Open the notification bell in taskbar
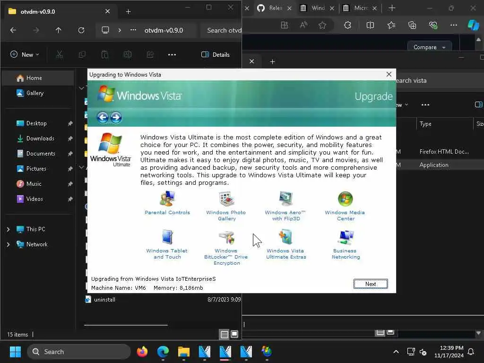This screenshot has height=363, width=484. tap(471, 352)
